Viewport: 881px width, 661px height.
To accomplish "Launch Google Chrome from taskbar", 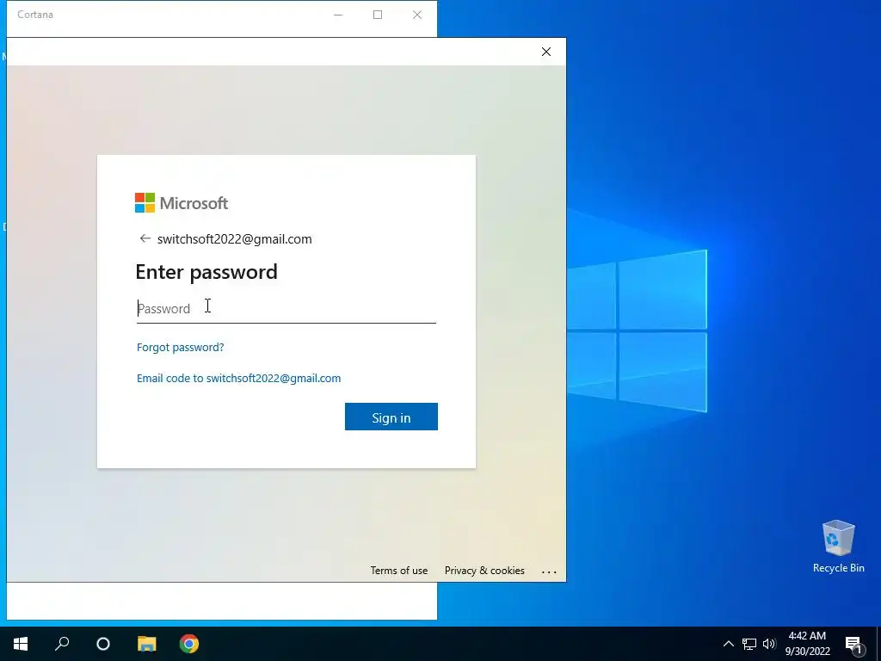I will pos(188,644).
